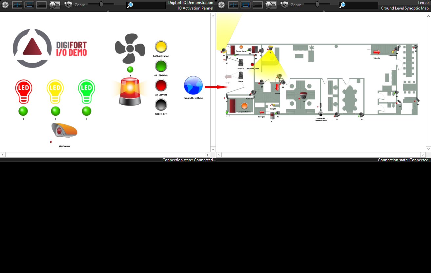Refresh the Ground Level Synoptic Map
The height and width of the screenshot is (273, 431).
coord(221,5)
